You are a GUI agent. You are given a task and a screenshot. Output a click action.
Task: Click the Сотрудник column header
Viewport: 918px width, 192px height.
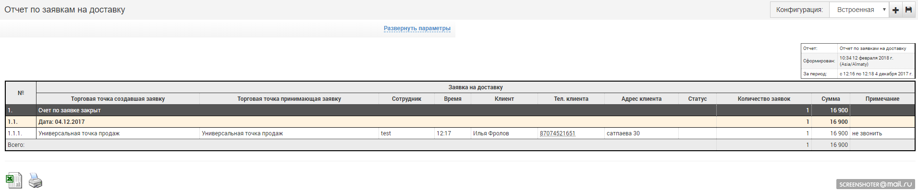click(x=406, y=99)
